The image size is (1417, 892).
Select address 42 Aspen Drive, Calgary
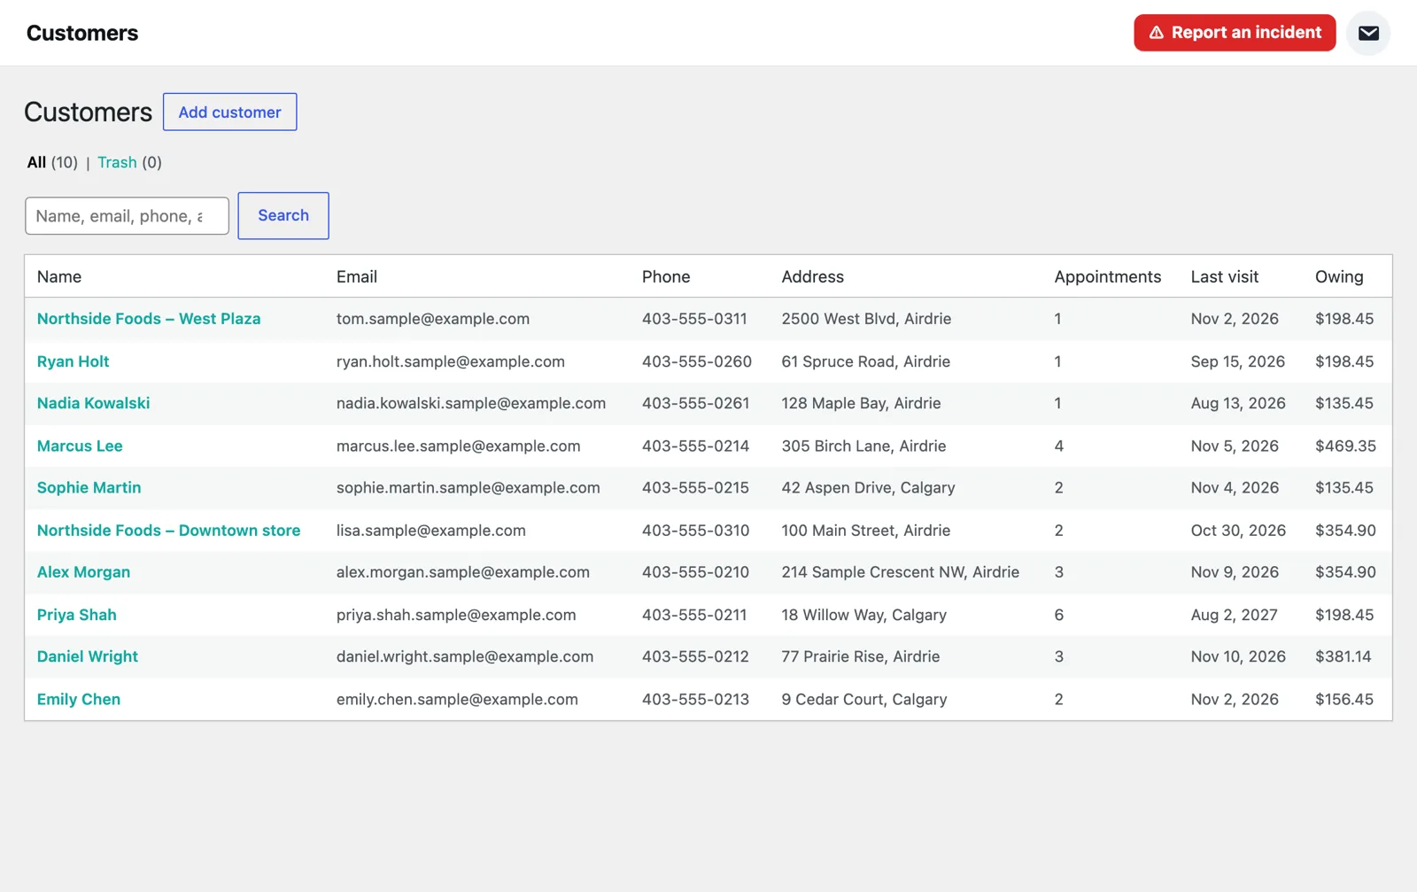pyautogui.click(x=868, y=487)
